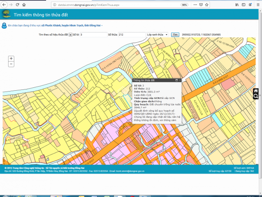Click the site logo in header
262x197 pixels.
pos(7,14)
